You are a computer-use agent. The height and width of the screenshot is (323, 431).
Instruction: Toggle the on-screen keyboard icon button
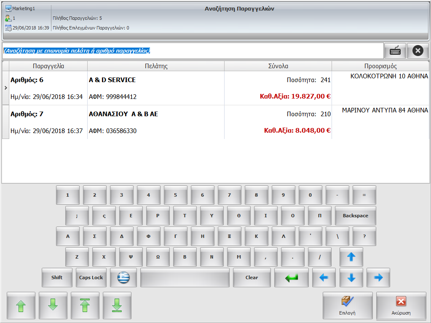(395, 51)
